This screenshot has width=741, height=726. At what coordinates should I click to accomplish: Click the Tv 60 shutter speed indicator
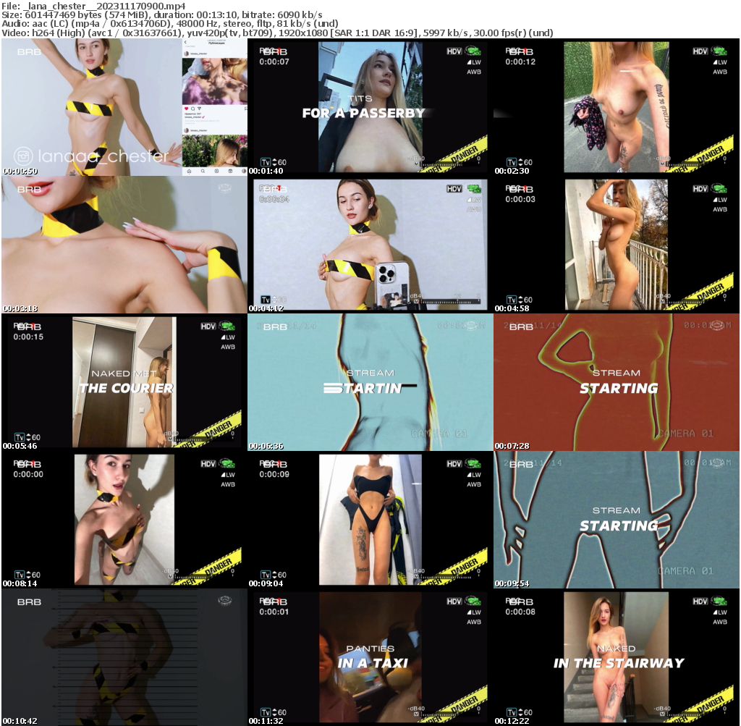click(272, 161)
